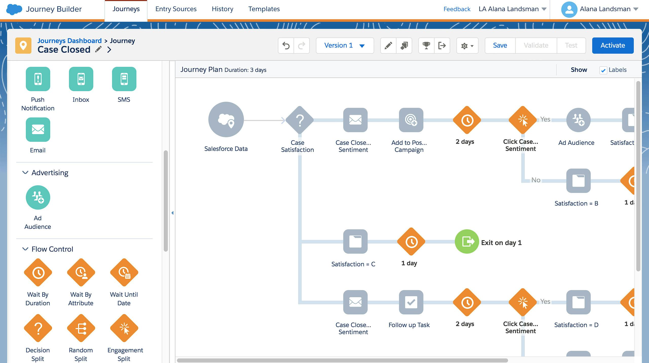Select the Wait By Duration activity
This screenshot has height=363, width=649.
click(38, 273)
